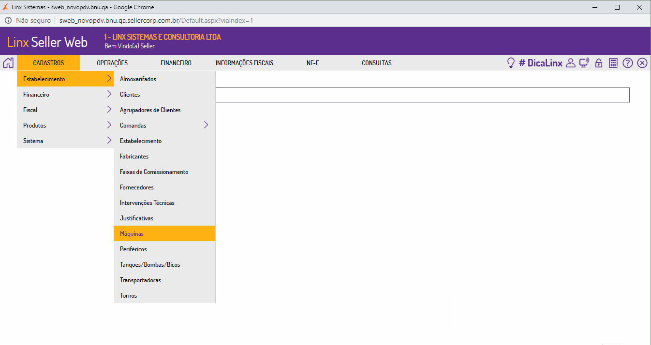This screenshot has height=345, width=651.
Task: Click company name LINX SISTEMAS E CONSULTORIA LTDA
Action: [x=163, y=37]
